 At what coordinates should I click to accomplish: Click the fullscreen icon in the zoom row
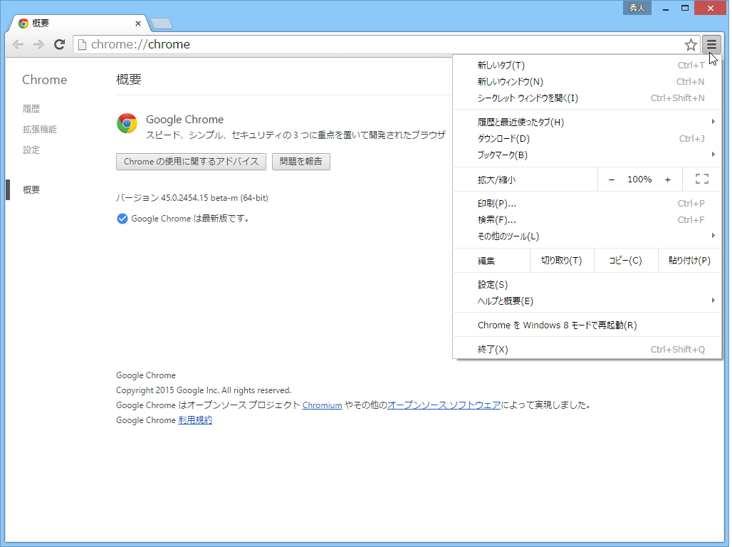[x=702, y=179]
